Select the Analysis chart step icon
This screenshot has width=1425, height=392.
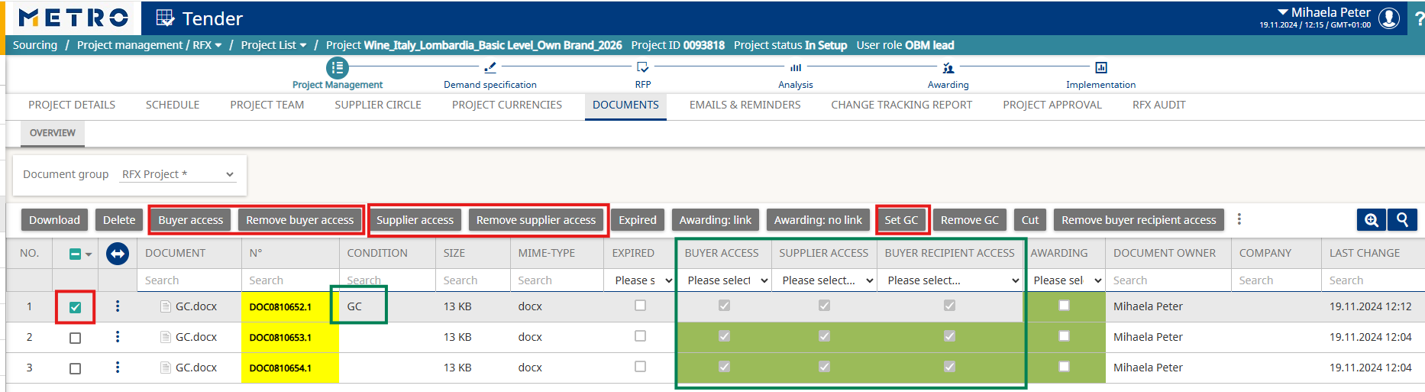tap(796, 68)
